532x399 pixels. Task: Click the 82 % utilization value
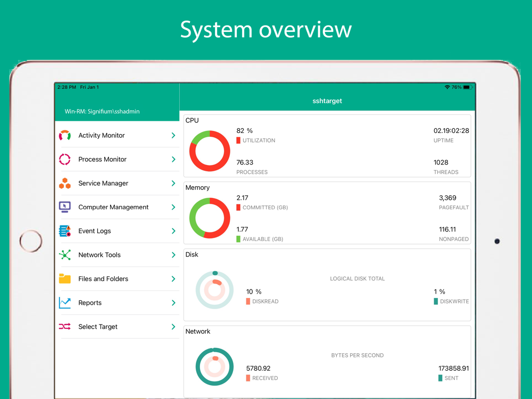coord(245,131)
